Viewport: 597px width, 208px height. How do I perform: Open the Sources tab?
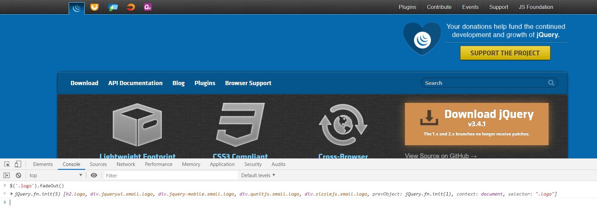[98, 164]
